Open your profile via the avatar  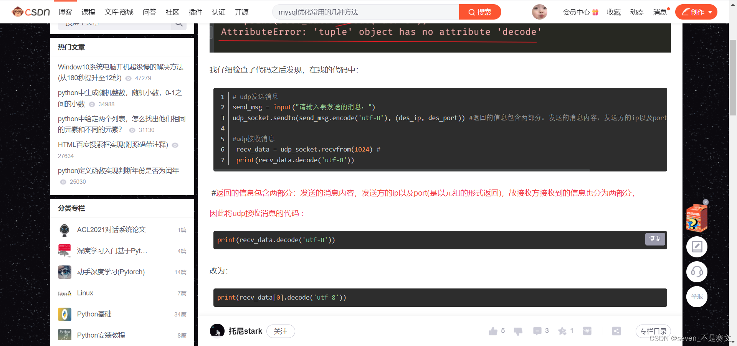[x=540, y=12]
